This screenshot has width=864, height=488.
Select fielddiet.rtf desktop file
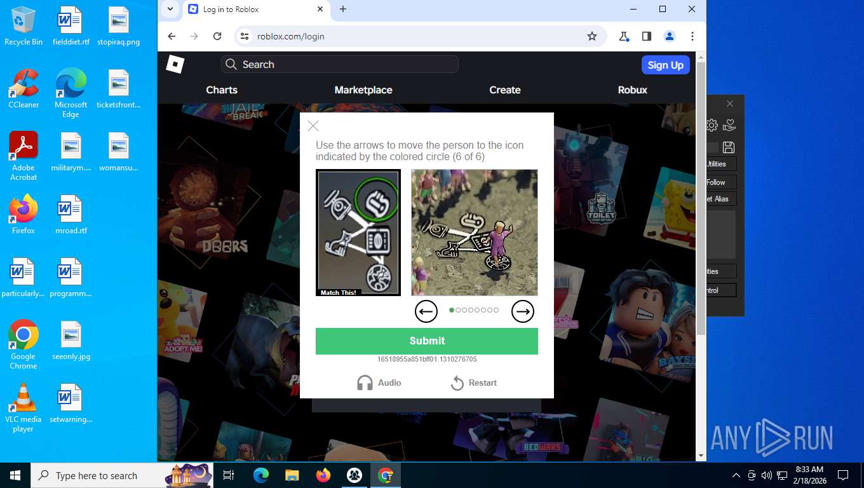(x=71, y=26)
